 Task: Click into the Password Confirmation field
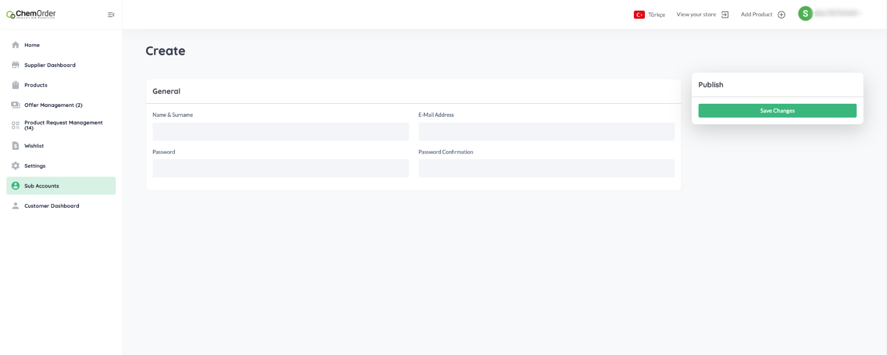pos(546,169)
